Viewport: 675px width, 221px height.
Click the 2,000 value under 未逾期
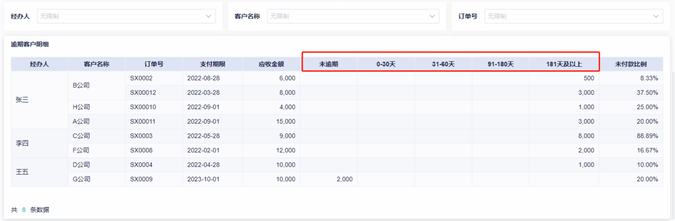pyautogui.click(x=344, y=179)
